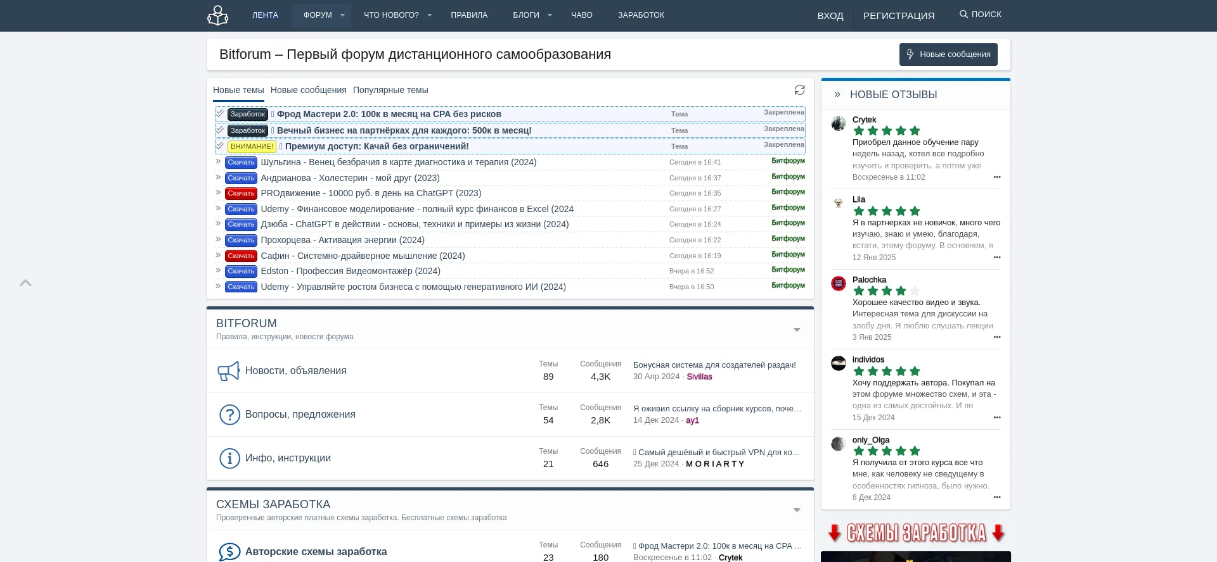Click the question mark icon for Вопросы, предложения
The height and width of the screenshot is (562, 1217).
click(x=229, y=415)
